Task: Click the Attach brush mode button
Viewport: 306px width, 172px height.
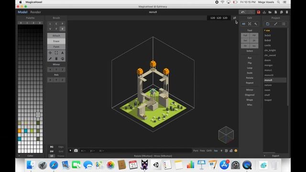Action: click(x=56, y=36)
